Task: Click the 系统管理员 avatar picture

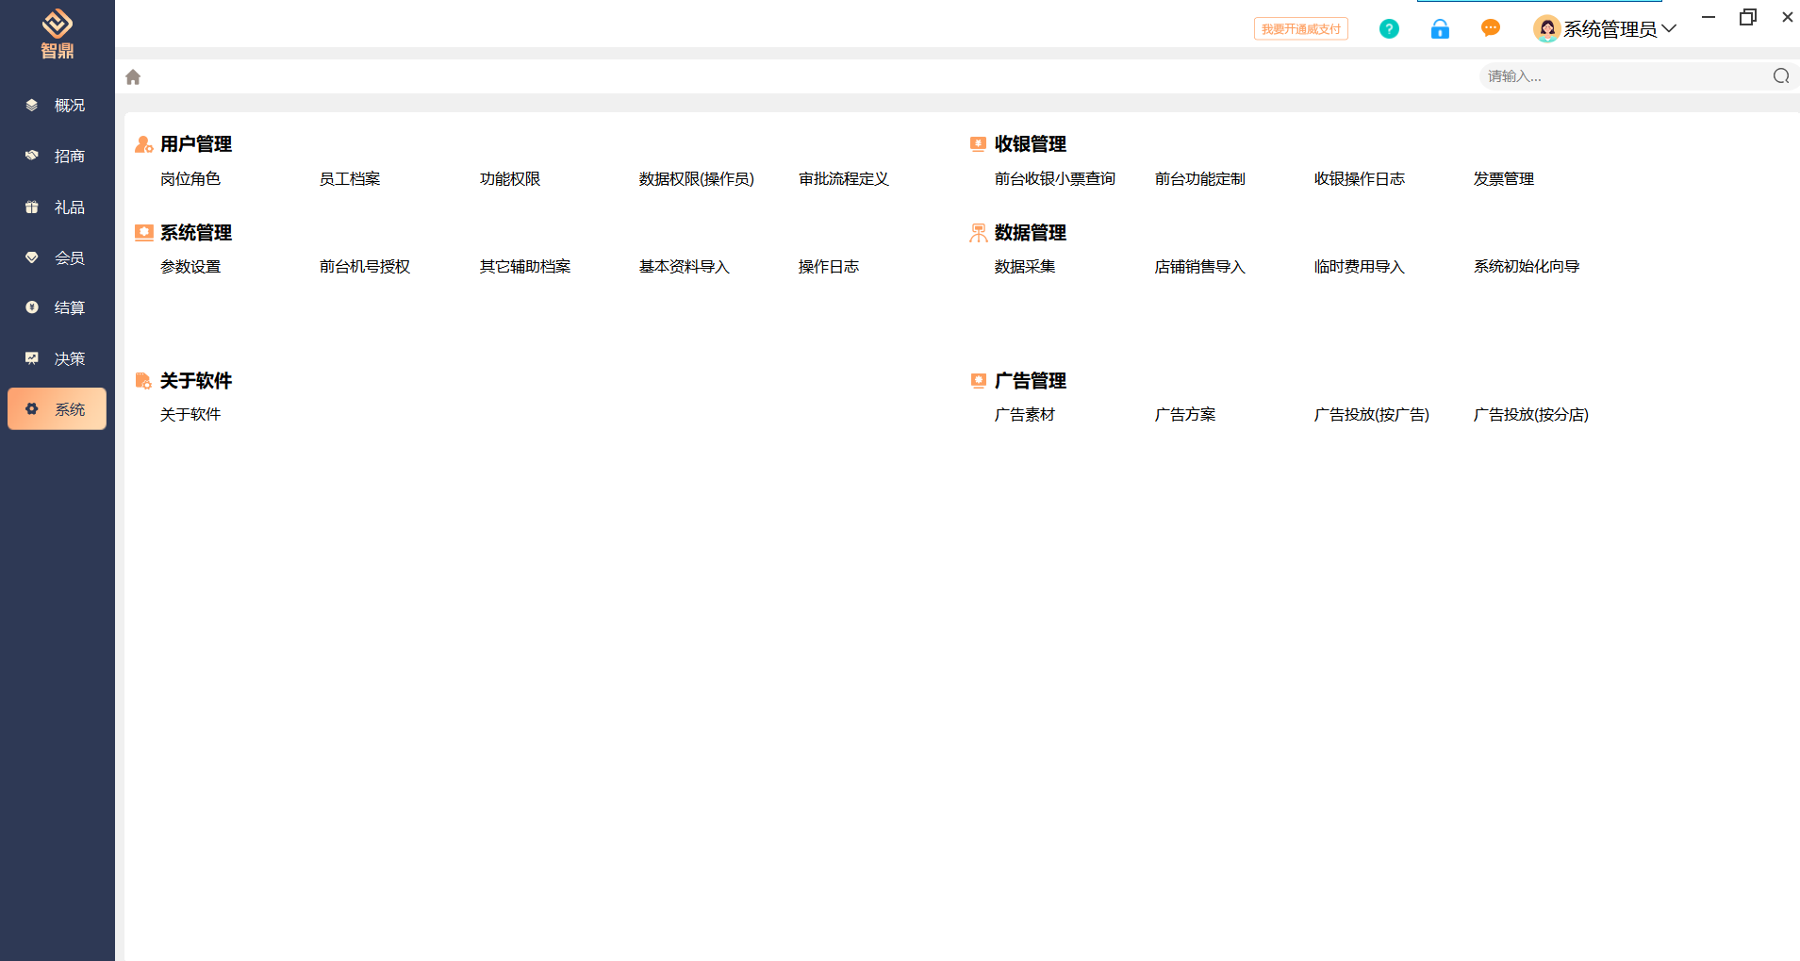Action: pyautogui.click(x=1546, y=29)
